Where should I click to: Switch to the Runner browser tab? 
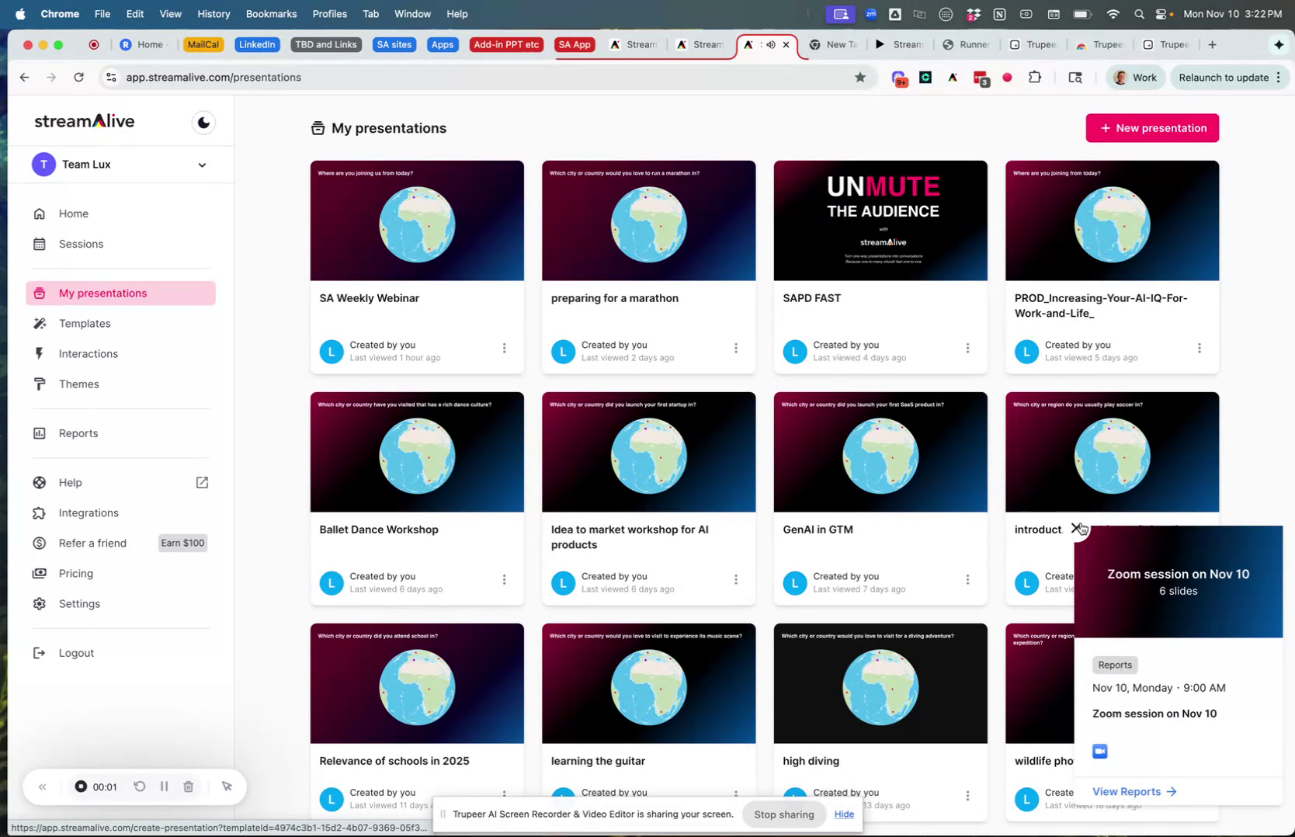965,44
